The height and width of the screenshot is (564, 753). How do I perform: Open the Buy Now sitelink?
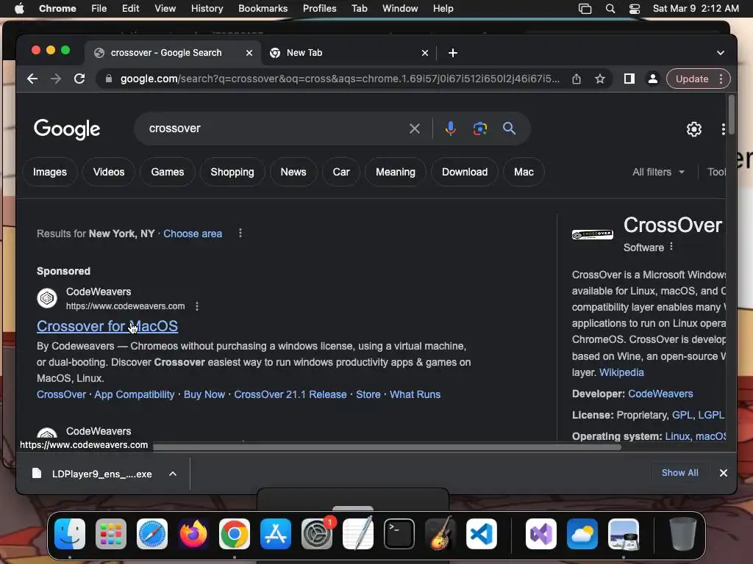[204, 394]
